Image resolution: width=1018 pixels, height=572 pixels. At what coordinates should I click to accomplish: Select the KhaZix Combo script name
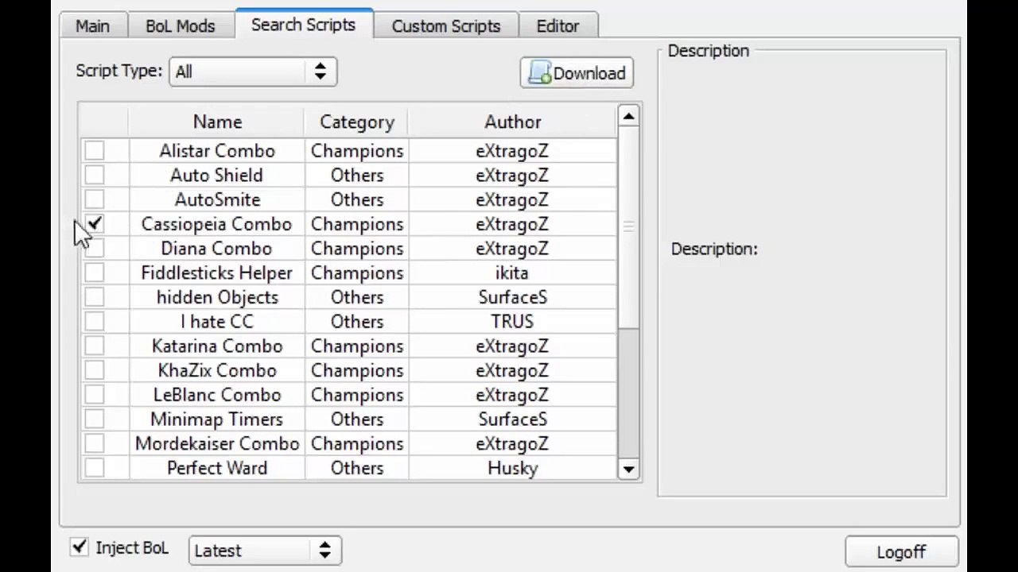coord(217,370)
